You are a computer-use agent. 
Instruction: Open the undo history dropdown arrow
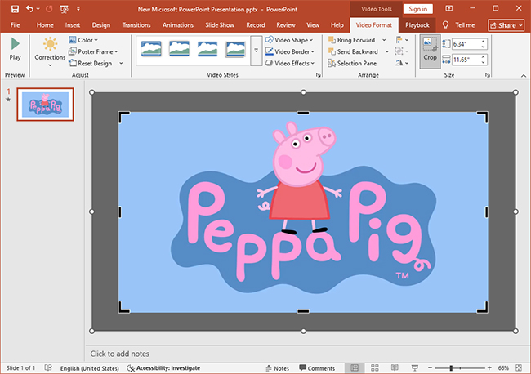coord(38,9)
